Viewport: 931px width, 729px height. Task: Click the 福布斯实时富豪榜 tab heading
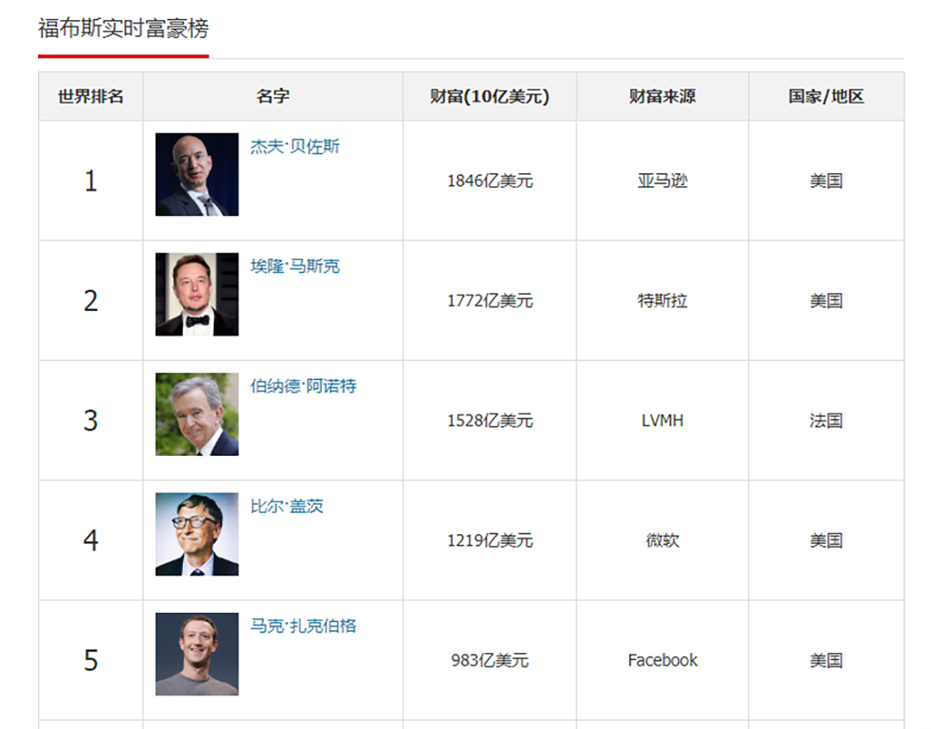click(123, 29)
